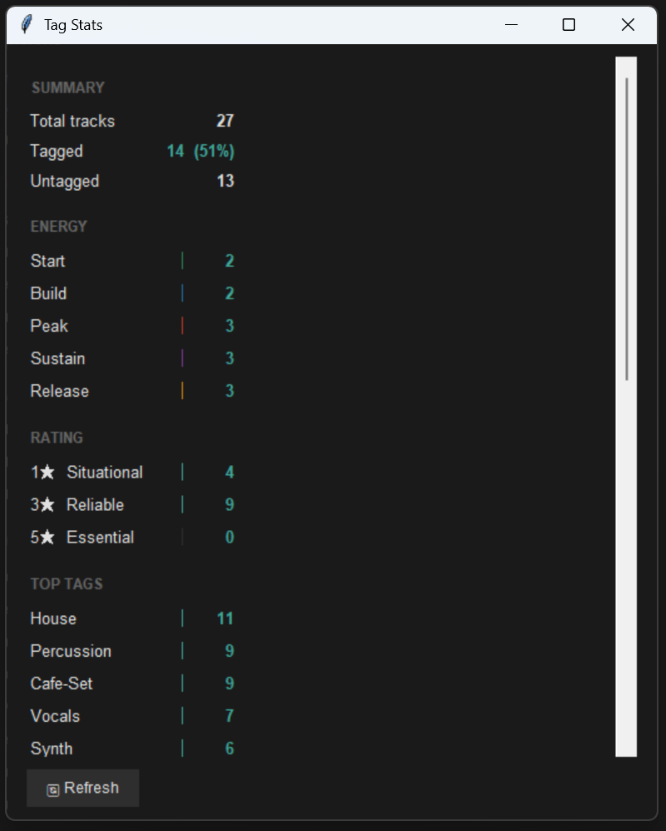Image resolution: width=666 pixels, height=831 pixels.
Task: Click the teal bar marker next to Start
Action: 183,260
